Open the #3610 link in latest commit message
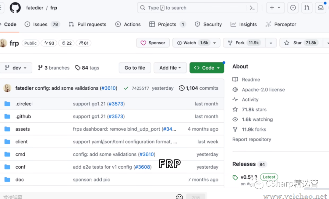 pyautogui.click(x=108, y=88)
